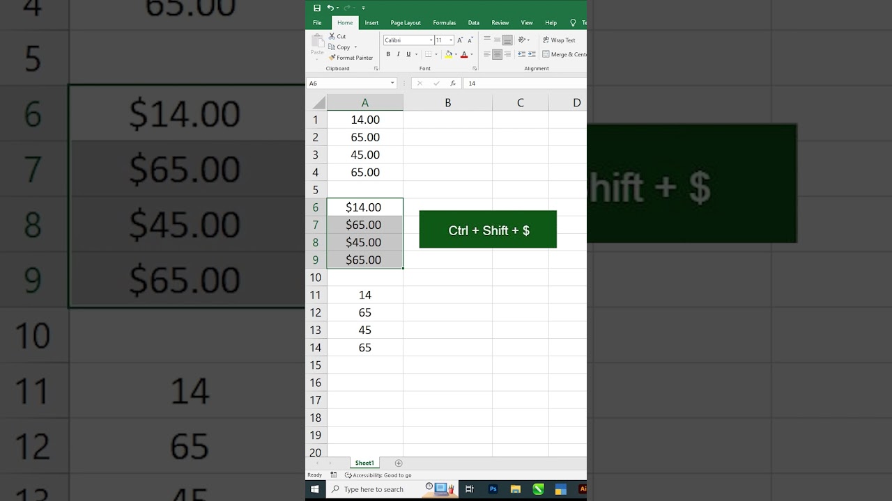Copy the selected cells

pos(340,47)
